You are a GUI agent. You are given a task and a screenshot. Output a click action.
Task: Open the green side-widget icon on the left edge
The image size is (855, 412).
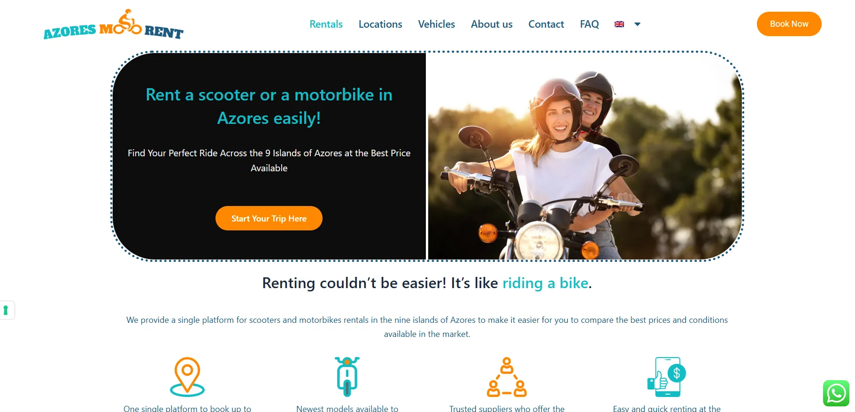tap(6, 310)
